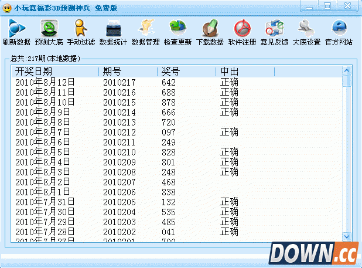Click 正确 in the 2010217 row
362x268 pixels.
coord(229,82)
